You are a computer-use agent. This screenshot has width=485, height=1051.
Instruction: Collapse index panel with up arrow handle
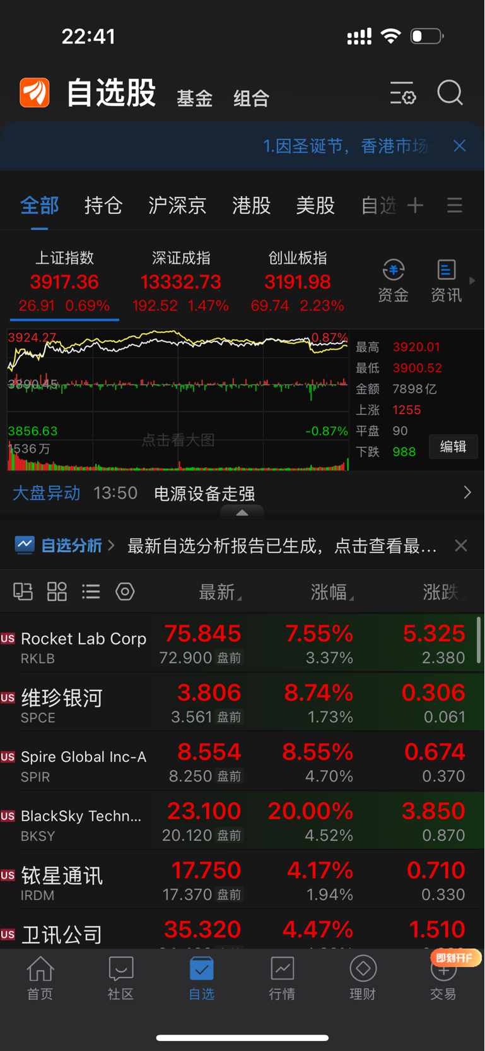pyautogui.click(x=242, y=513)
